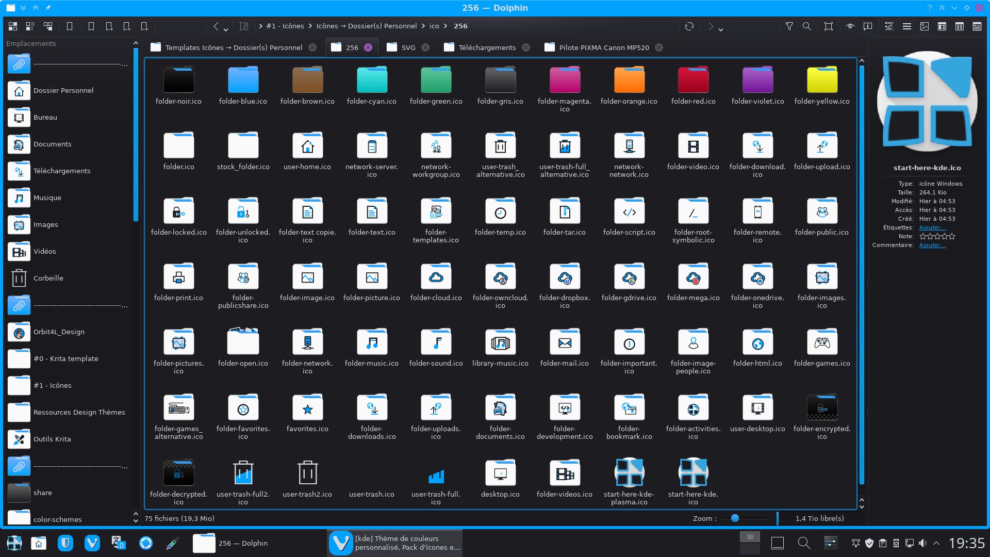The height and width of the screenshot is (557, 990).
Task: Switch to the Téléchargements tab
Action: (487, 47)
